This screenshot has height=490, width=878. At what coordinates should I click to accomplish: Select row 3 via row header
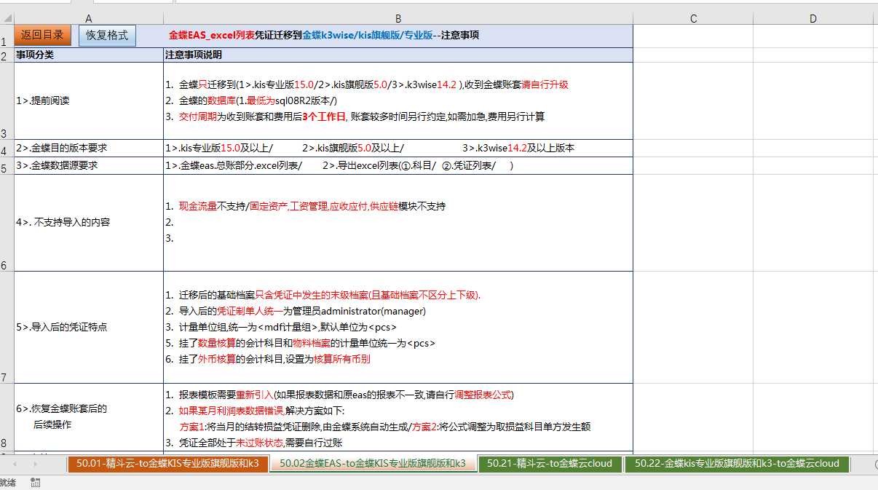[7, 101]
